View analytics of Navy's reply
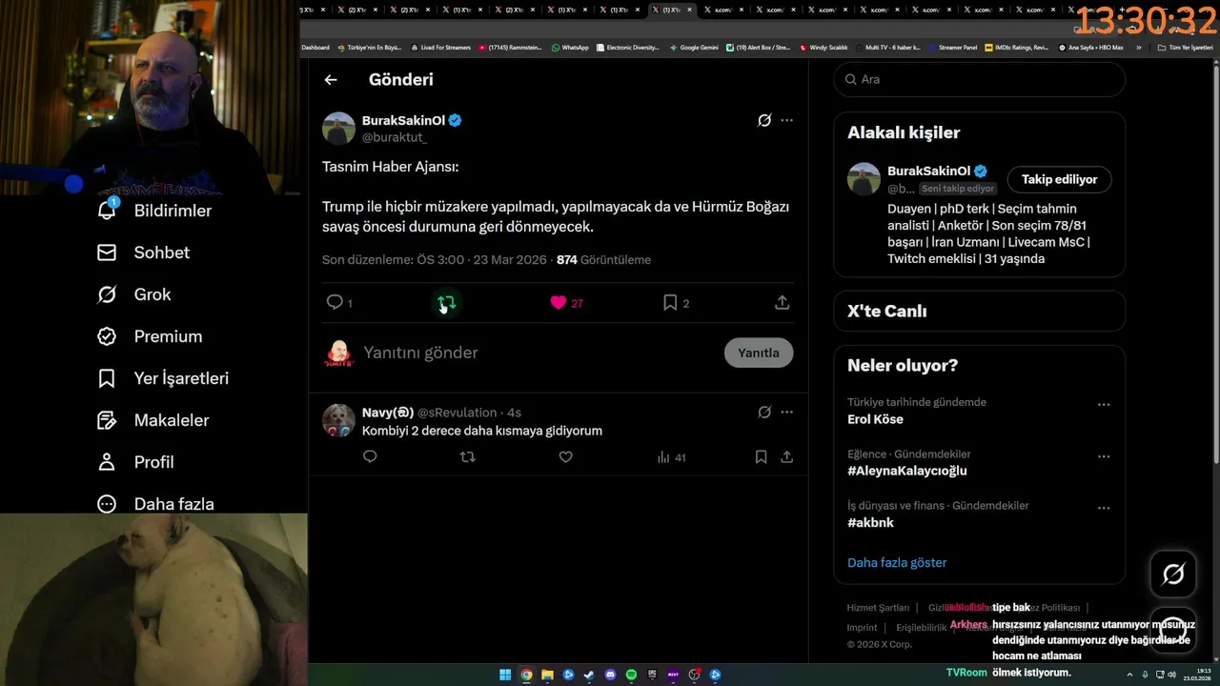 tap(671, 457)
